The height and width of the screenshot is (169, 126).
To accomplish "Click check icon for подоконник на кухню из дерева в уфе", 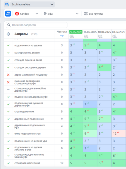I will click(8, 104).
